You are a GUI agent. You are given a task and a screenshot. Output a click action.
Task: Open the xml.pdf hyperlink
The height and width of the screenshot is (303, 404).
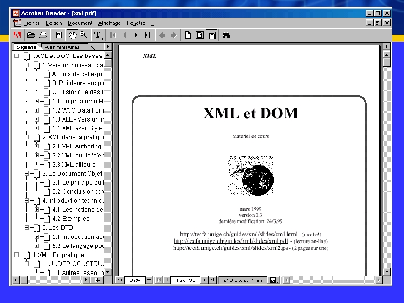(x=230, y=241)
